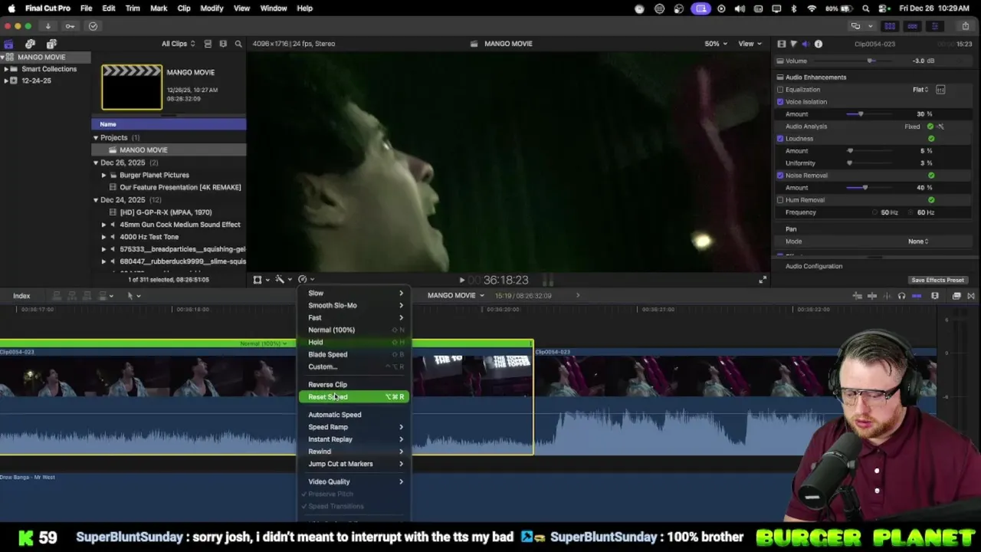Search the browser with the magnifier icon
The height and width of the screenshot is (552, 981).
[x=238, y=44]
